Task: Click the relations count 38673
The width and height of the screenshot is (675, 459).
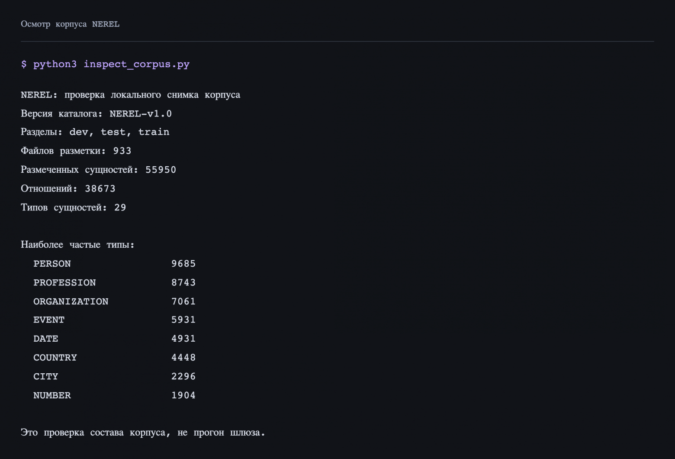Action: pyautogui.click(x=100, y=188)
